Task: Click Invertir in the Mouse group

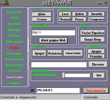Action: click(x=97, y=14)
